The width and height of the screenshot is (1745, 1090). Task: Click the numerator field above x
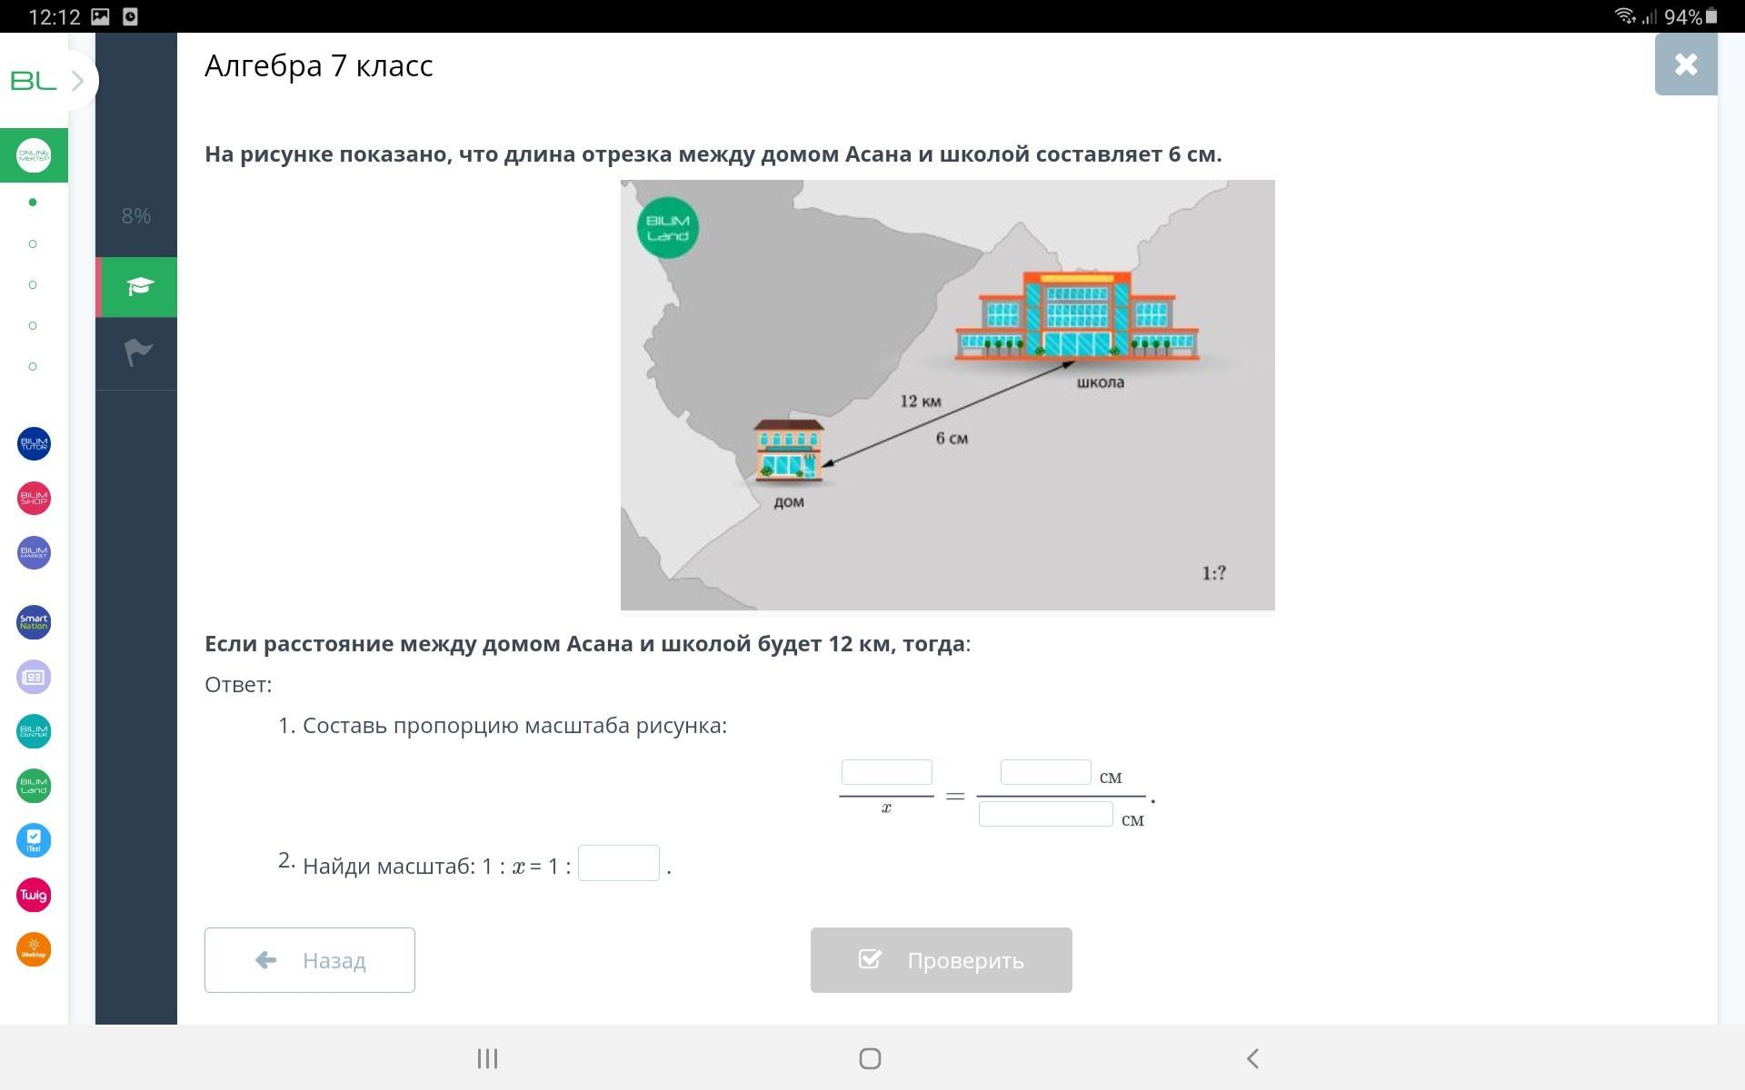pyautogui.click(x=886, y=772)
